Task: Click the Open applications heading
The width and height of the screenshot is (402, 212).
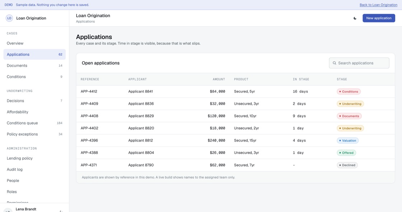Action: pos(100,63)
